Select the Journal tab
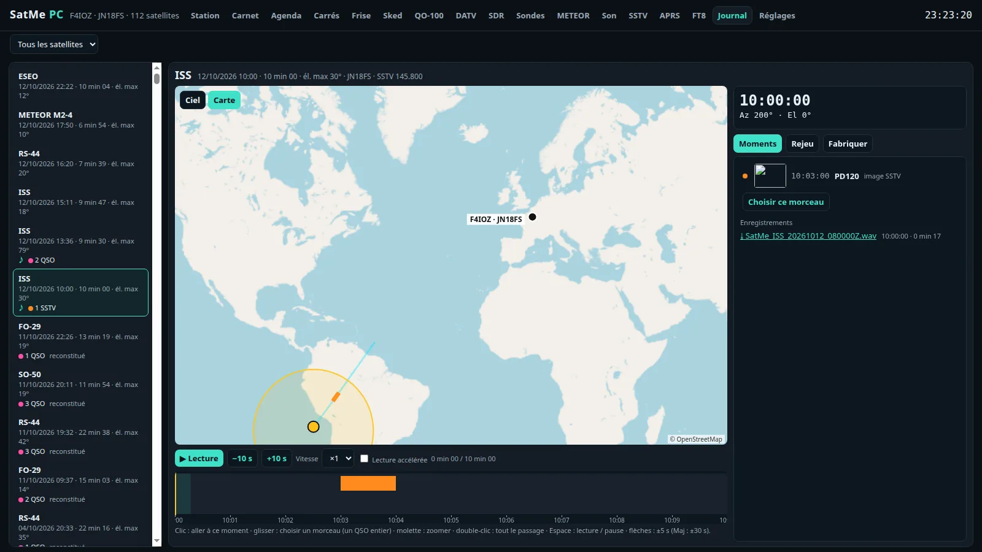 [x=732, y=15]
